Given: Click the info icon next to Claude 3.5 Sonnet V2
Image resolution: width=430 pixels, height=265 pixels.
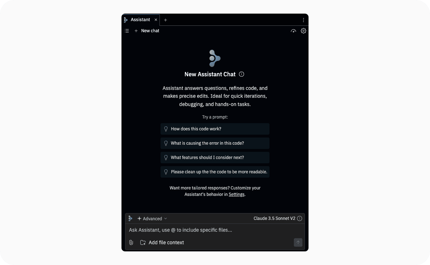Looking at the screenshot, I should coord(300,218).
